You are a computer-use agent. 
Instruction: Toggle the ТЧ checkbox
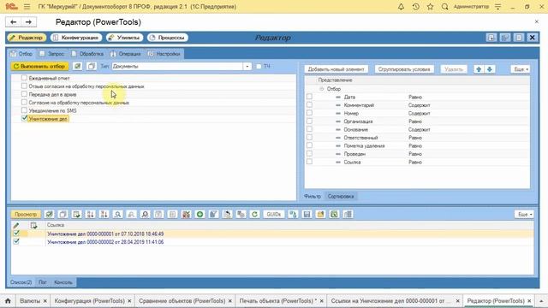click(x=259, y=66)
